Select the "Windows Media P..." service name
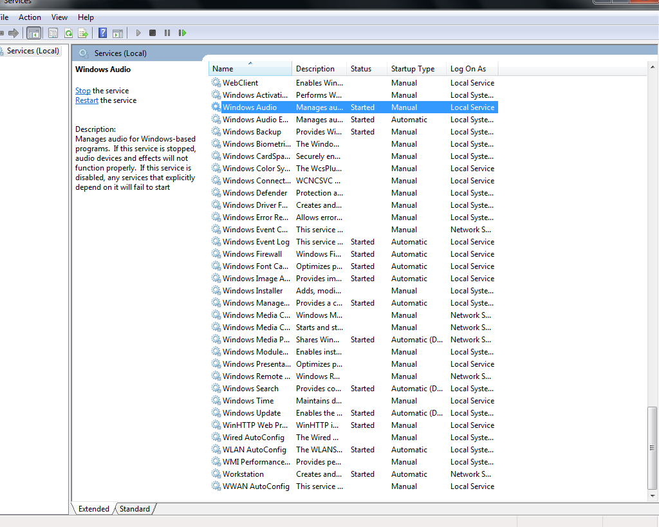Screen dimensions: 659x527 (256, 339)
